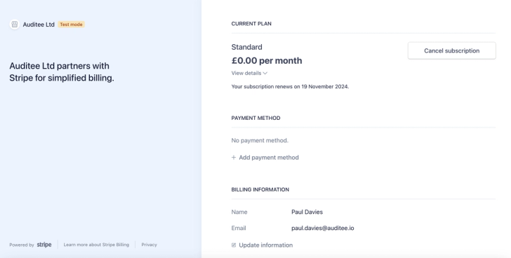
Task: Click the Standard plan name
Action: [246, 47]
